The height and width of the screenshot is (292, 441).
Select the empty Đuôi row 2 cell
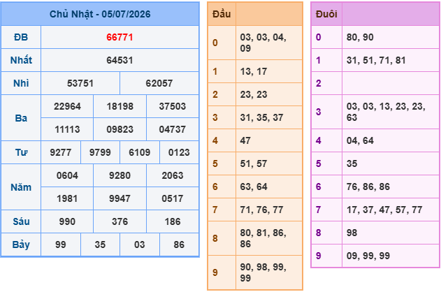pyautogui.click(x=391, y=83)
